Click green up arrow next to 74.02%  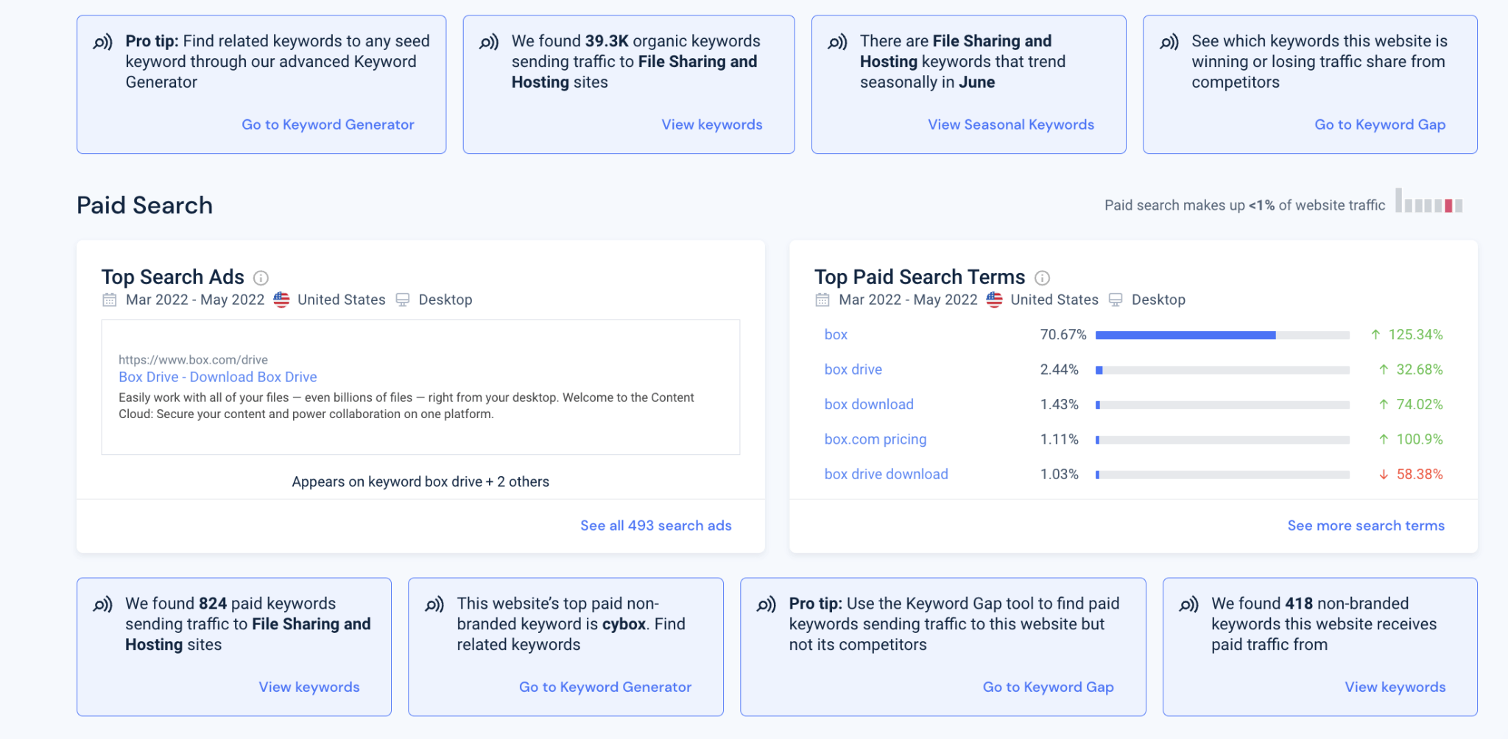(1384, 404)
